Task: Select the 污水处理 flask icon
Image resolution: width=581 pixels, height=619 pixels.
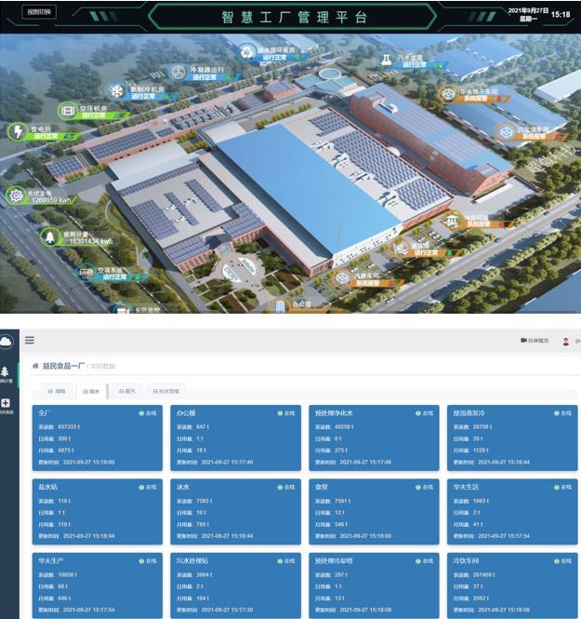Action: point(383,59)
